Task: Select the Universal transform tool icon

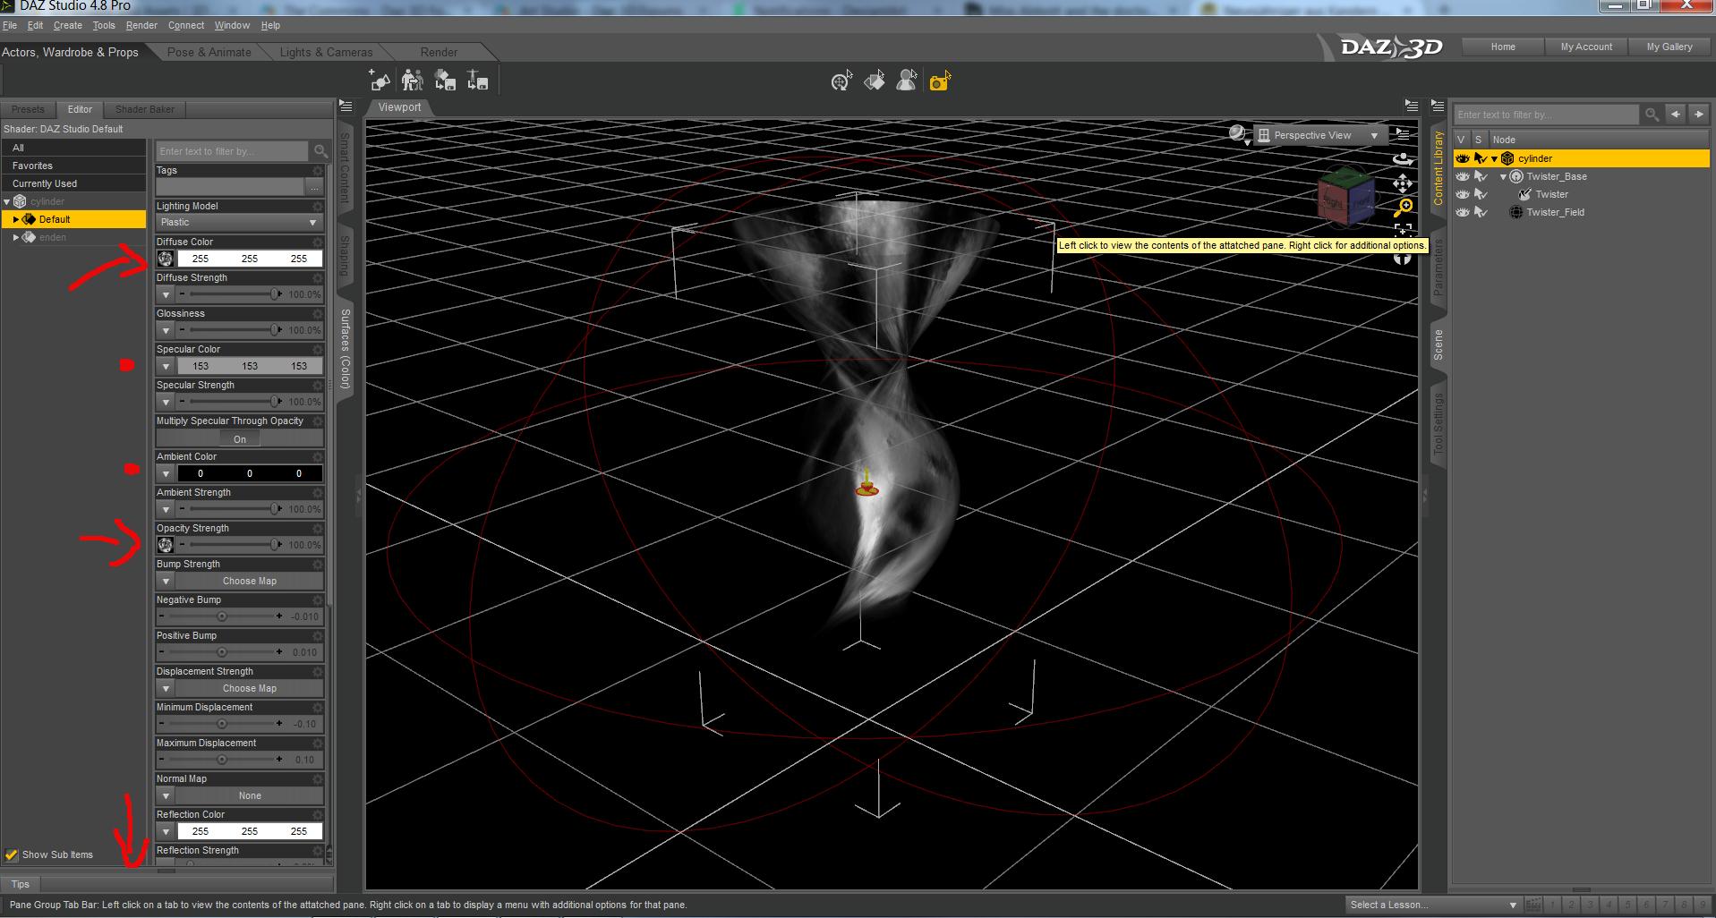Action: (841, 81)
